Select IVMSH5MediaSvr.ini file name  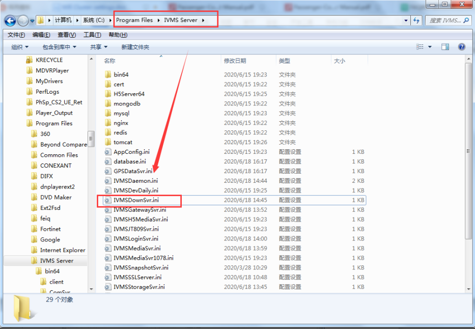tap(141, 220)
